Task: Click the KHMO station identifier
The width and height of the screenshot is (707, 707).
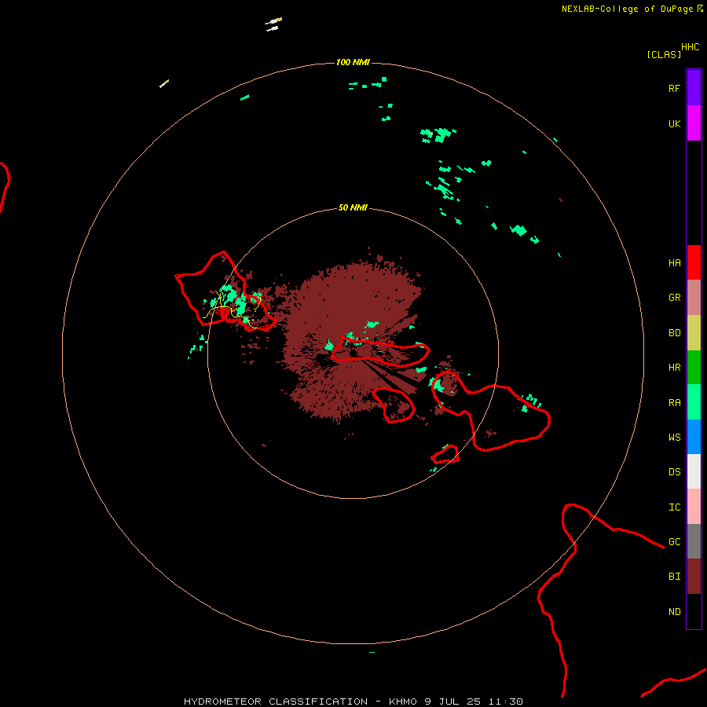Action: [403, 702]
